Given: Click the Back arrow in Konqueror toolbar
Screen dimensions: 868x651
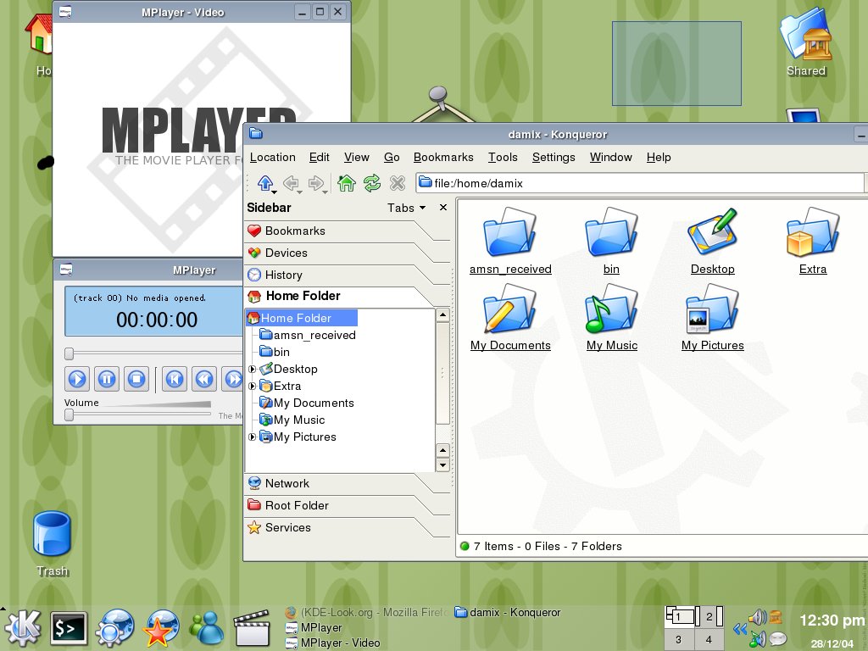Looking at the screenshot, I should pyautogui.click(x=290, y=182).
